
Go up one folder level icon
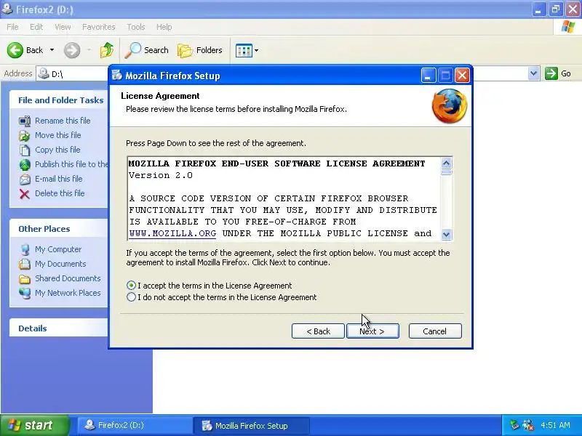tap(107, 50)
